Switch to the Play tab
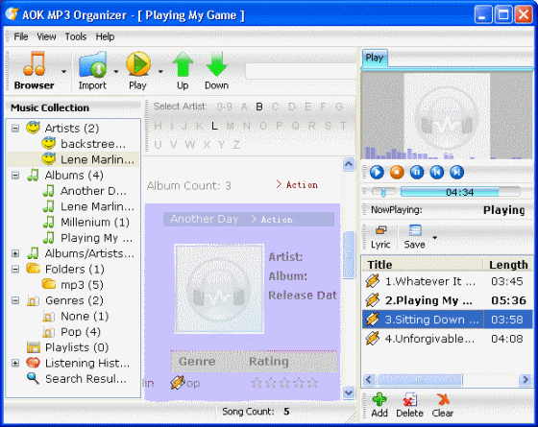 pos(375,58)
